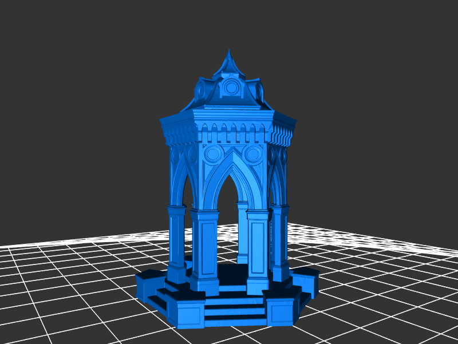Select the front-left pedestal block beside the steps

(190, 312)
